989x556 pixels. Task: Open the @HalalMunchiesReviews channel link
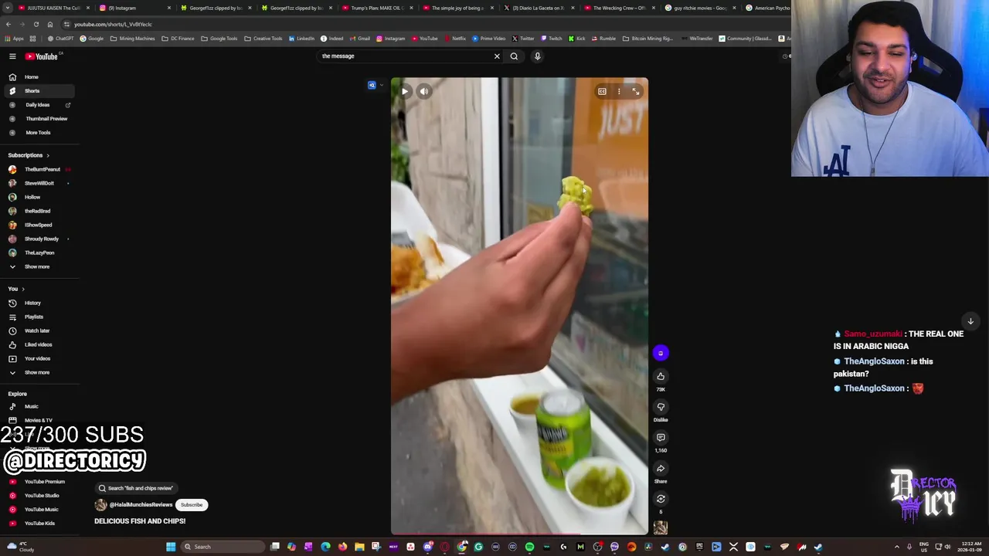pyautogui.click(x=141, y=505)
